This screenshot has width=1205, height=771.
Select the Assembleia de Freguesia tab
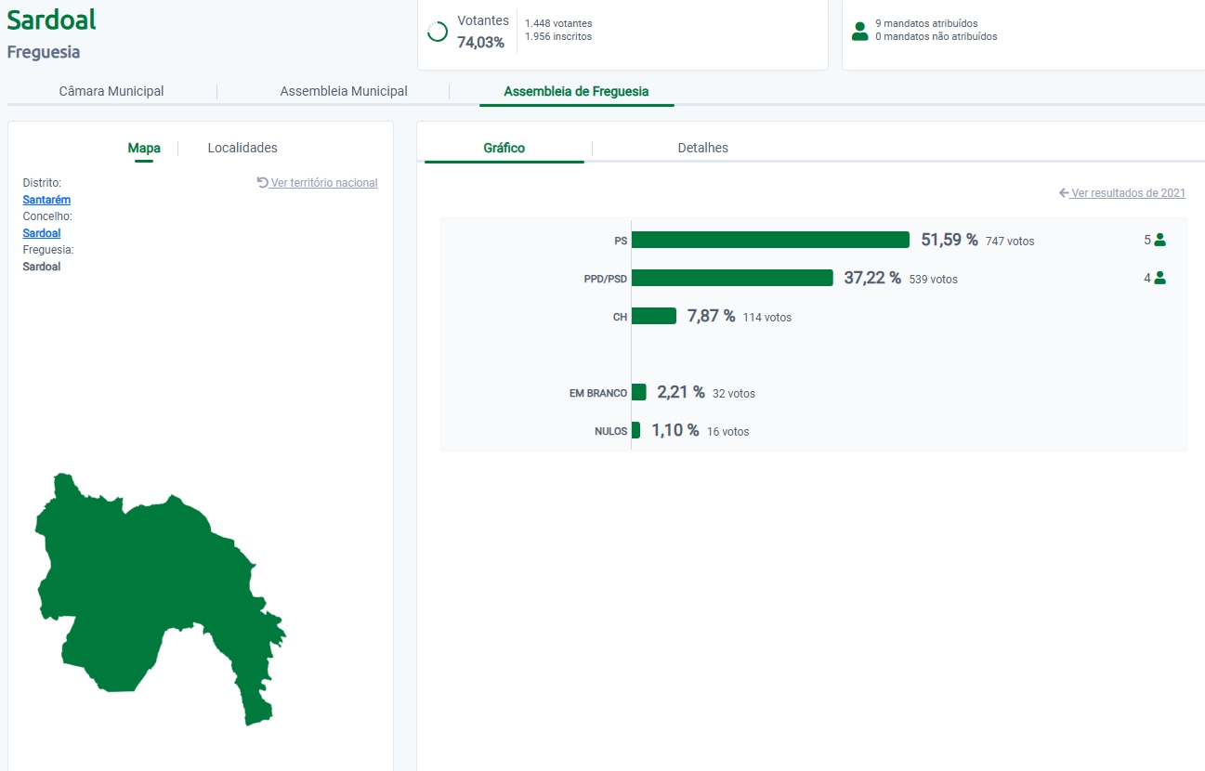point(576,91)
